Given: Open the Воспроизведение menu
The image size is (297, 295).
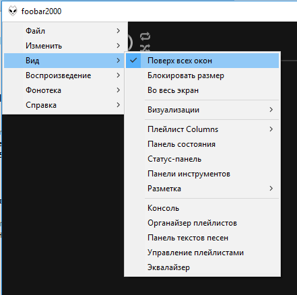Looking at the screenshot, I should coord(64,75).
